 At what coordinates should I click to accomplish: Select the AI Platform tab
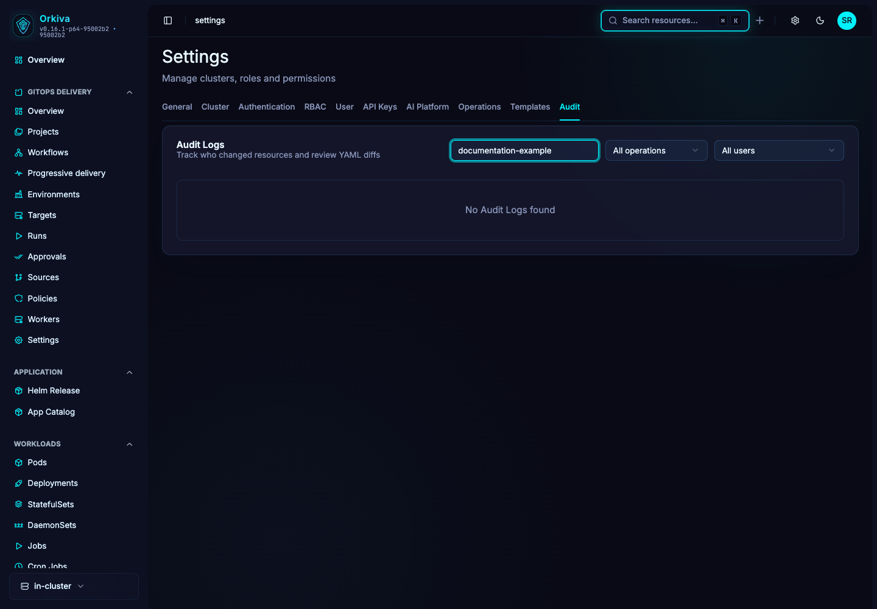tap(428, 107)
